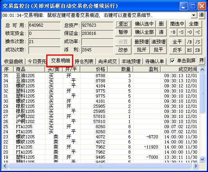Switch to the 持仓列表 tab
208x172 pixels.
point(84,62)
